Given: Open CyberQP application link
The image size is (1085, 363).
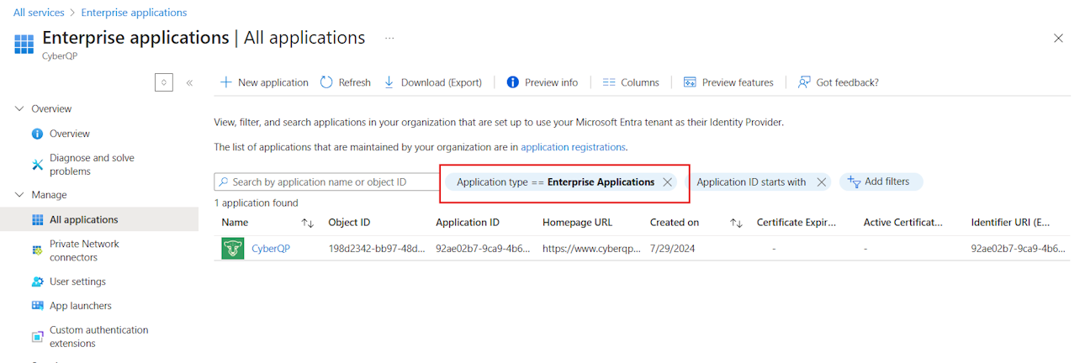Looking at the screenshot, I should (x=271, y=249).
